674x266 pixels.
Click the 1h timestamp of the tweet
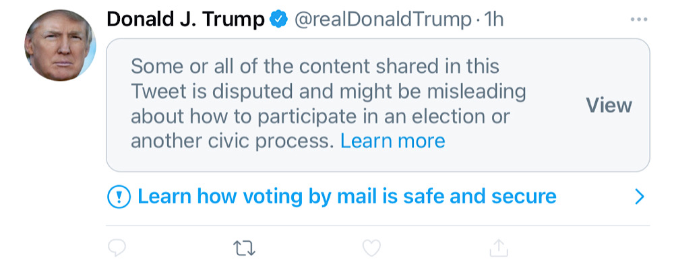493,20
